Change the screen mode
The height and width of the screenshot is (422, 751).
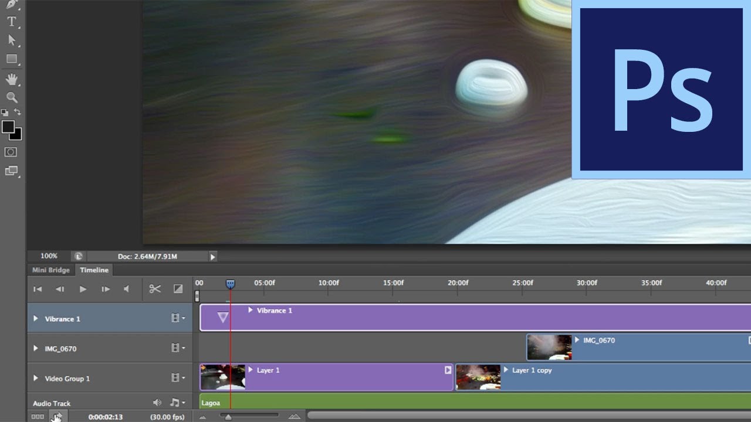point(11,171)
